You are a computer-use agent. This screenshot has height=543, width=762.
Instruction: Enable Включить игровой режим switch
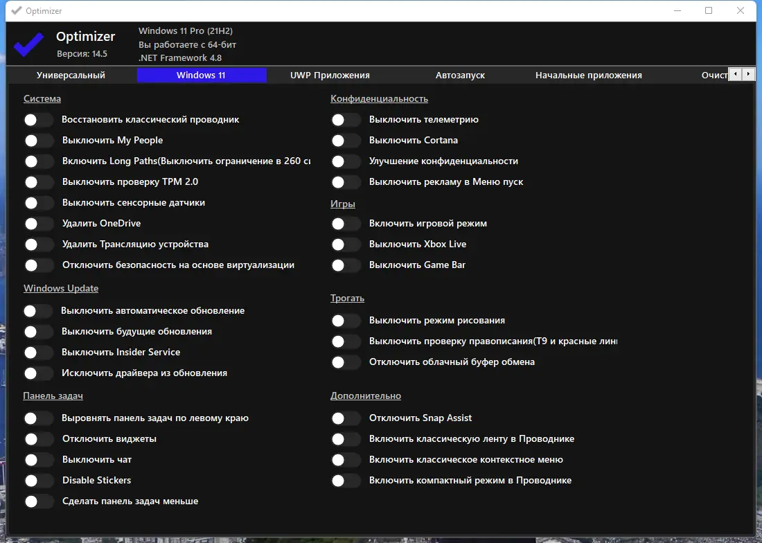point(346,224)
